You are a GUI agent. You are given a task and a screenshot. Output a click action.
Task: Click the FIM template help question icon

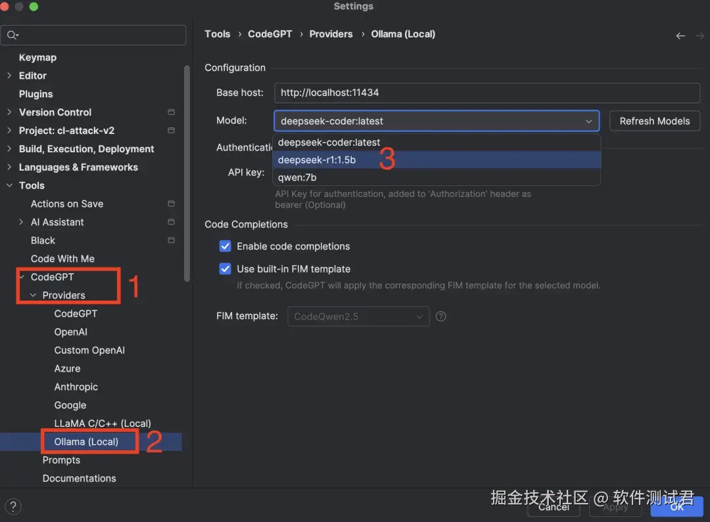coord(440,316)
